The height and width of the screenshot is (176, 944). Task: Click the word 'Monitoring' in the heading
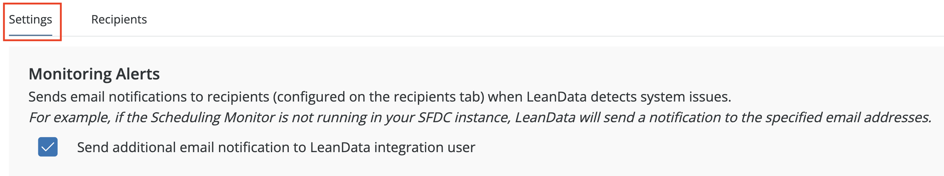[x=70, y=74]
